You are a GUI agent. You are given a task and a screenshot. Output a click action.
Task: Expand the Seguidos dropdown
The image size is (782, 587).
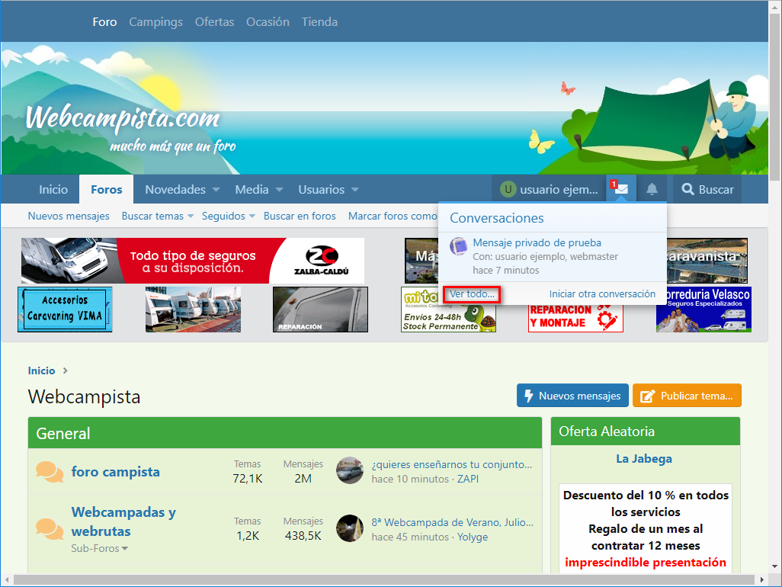pos(252,216)
